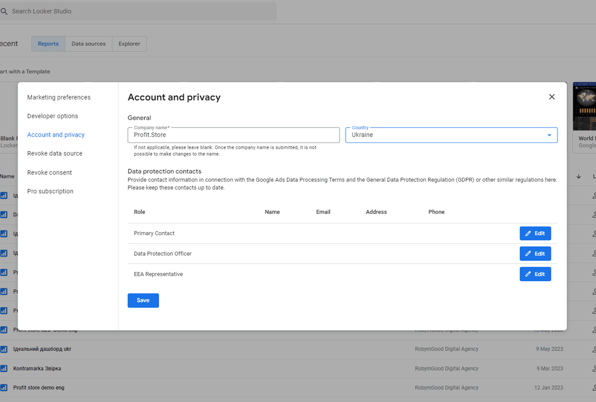This screenshot has width=596, height=402.
Task: Click owner RobymGood Digital Agency in 9 May 2023 row
Action: 446,349
